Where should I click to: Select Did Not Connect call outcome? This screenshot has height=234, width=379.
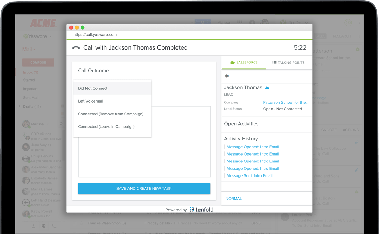[112, 88]
